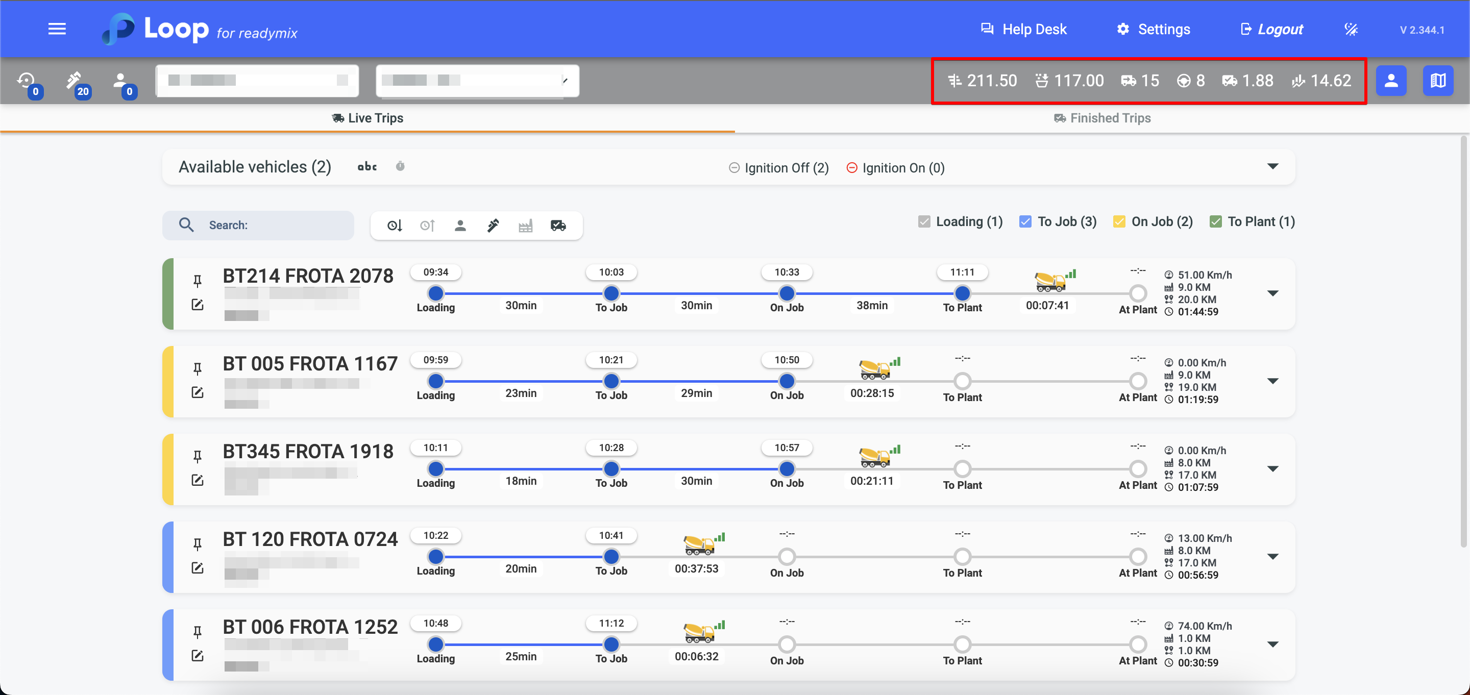
Task: Click the blue user profile icon button
Action: point(1391,81)
